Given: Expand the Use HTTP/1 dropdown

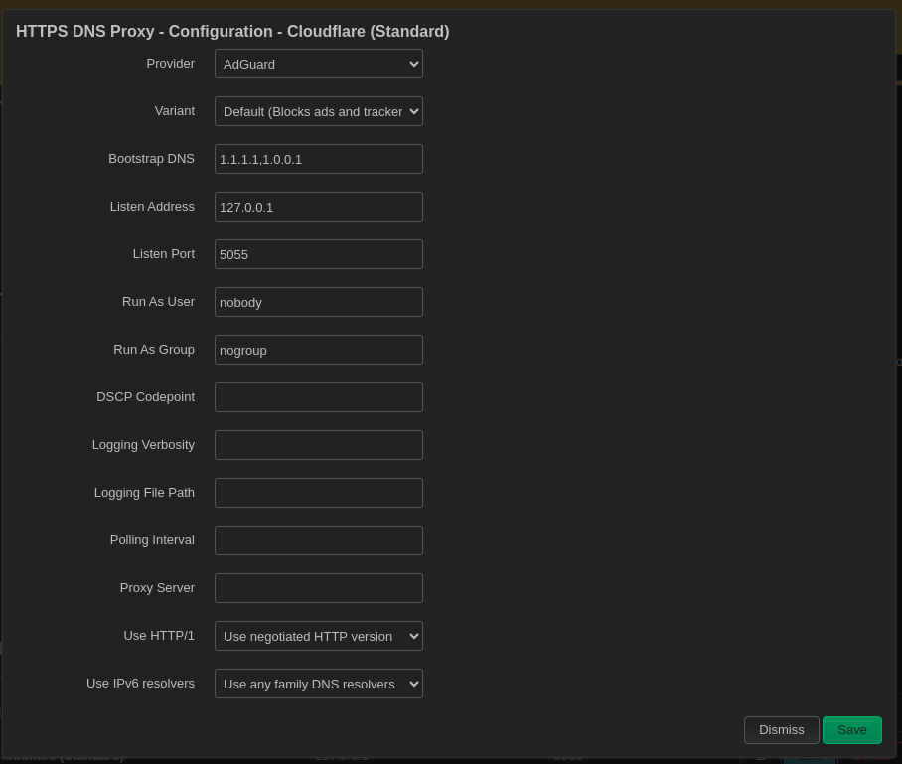Looking at the screenshot, I should [x=319, y=636].
